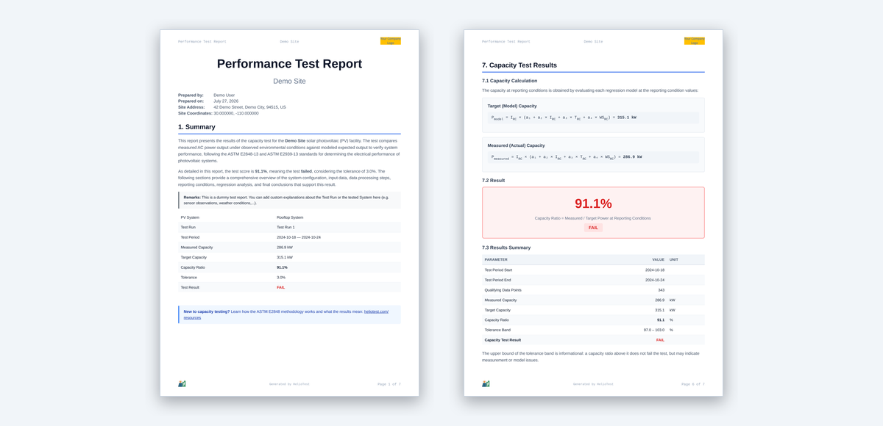Select the VALUE column header

[658, 259]
